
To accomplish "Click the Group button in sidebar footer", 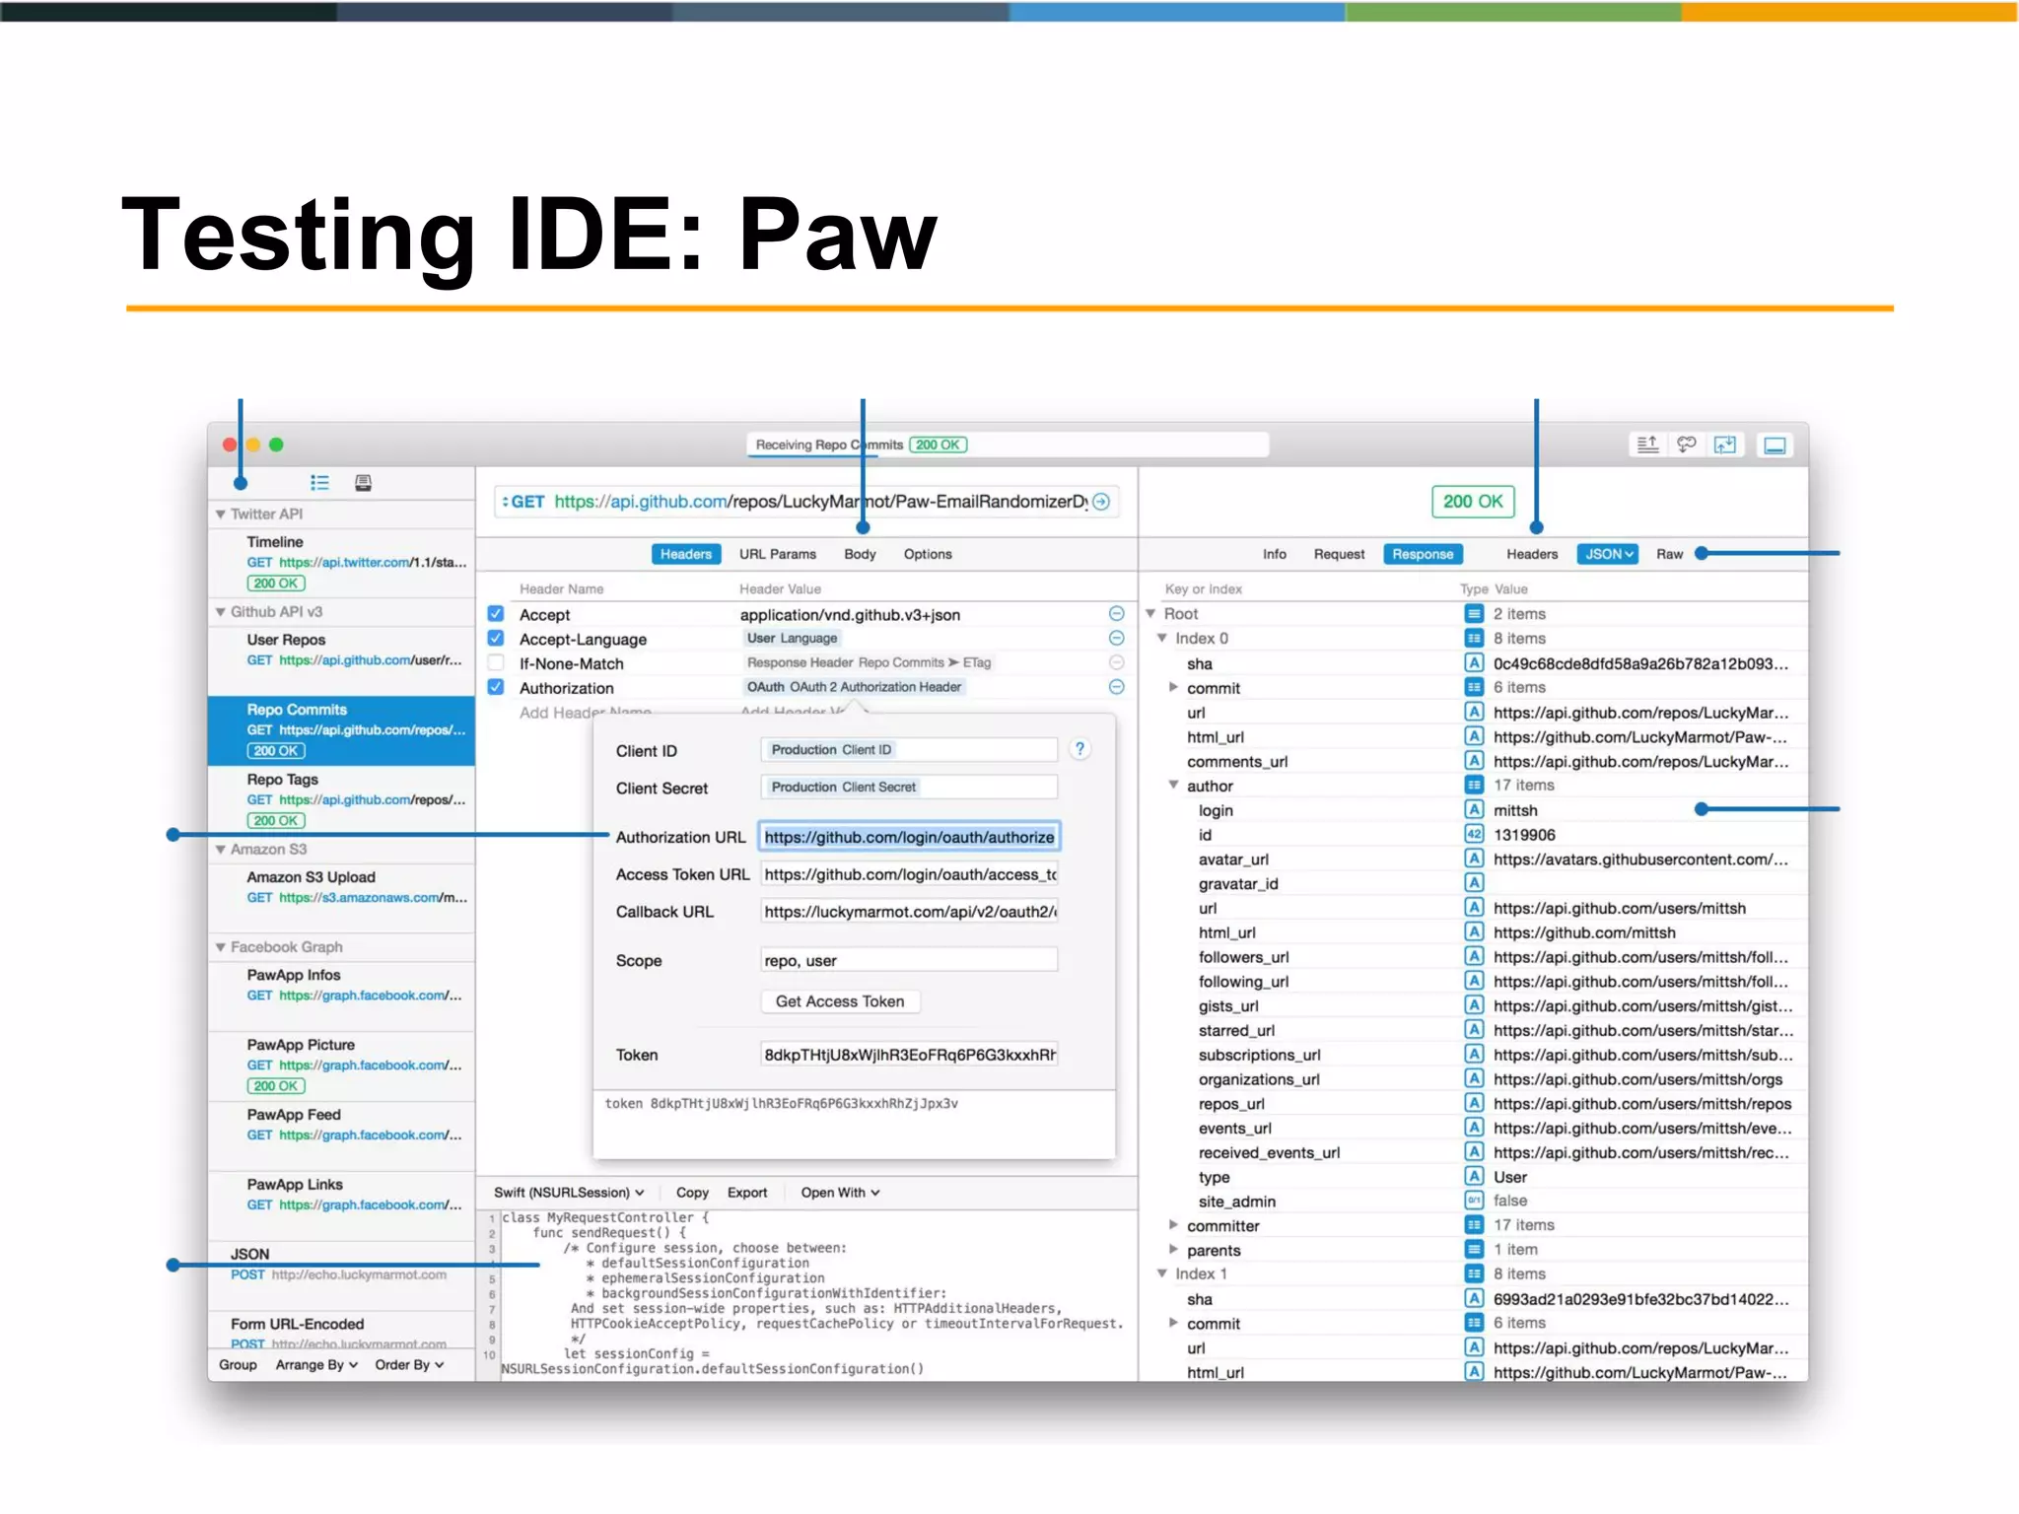I will [x=238, y=1365].
